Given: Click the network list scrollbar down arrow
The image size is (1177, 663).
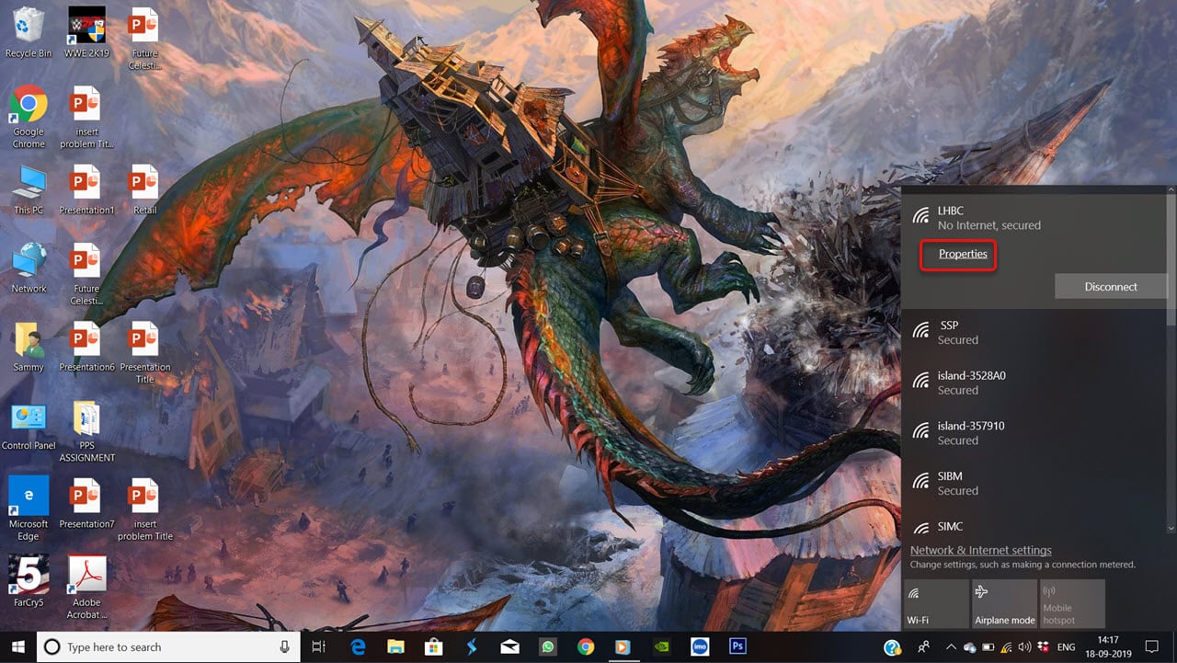Looking at the screenshot, I should [x=1171, y=528].
